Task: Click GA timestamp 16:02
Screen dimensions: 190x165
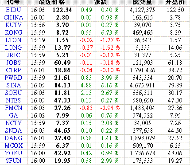Action: (38, 115)
